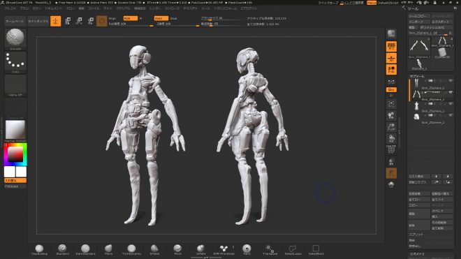Open the MatCap material picker
This screenshot has width=461, height=259.
tap(15, 130)
